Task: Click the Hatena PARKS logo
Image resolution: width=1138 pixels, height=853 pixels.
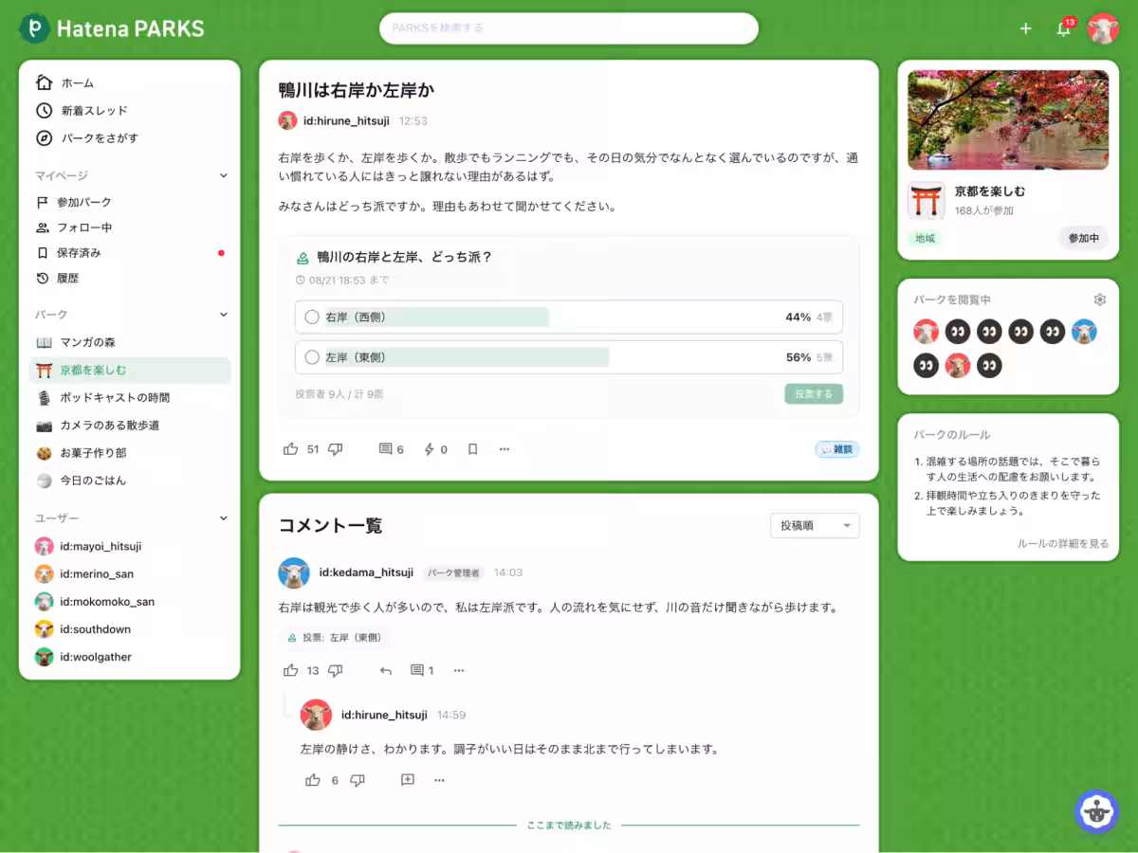Action: [x=112, y=28]
